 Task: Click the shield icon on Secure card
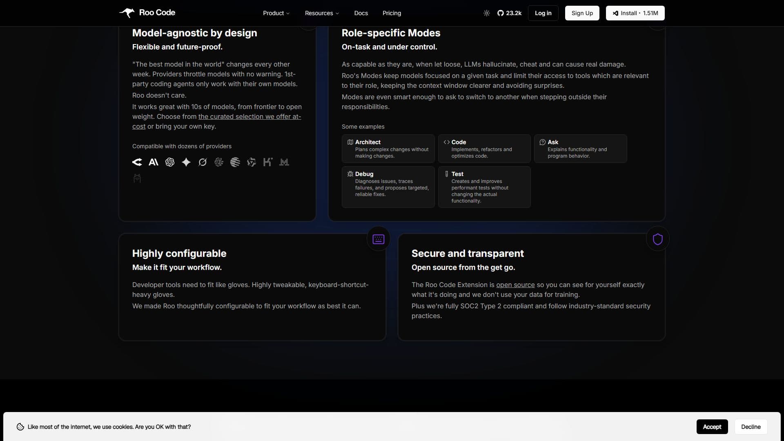pyautogui.click(x=658, y=239)
